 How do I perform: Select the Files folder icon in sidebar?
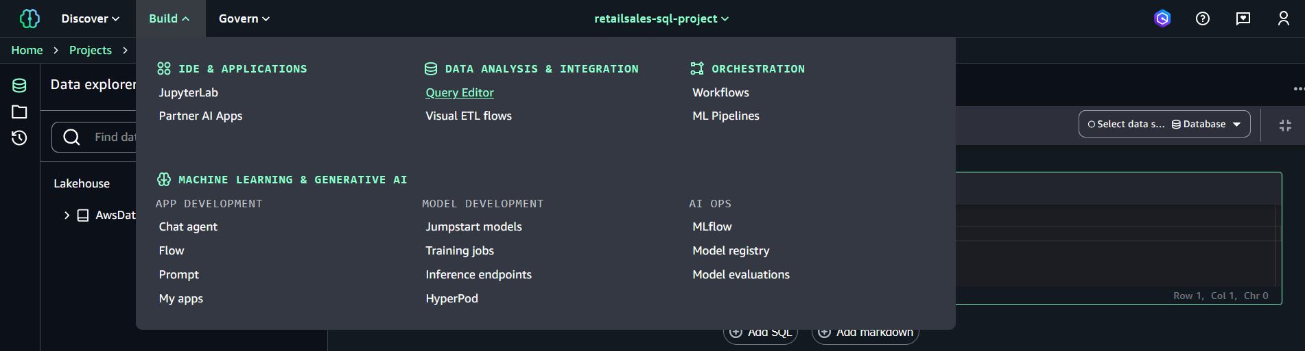coord(19,112)
